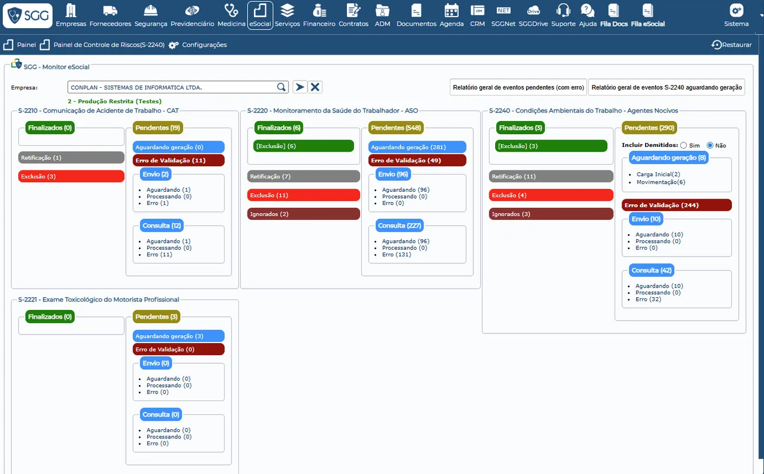
Task: Open S-2220 Consulta (227) group
Action: pos(400,226)
